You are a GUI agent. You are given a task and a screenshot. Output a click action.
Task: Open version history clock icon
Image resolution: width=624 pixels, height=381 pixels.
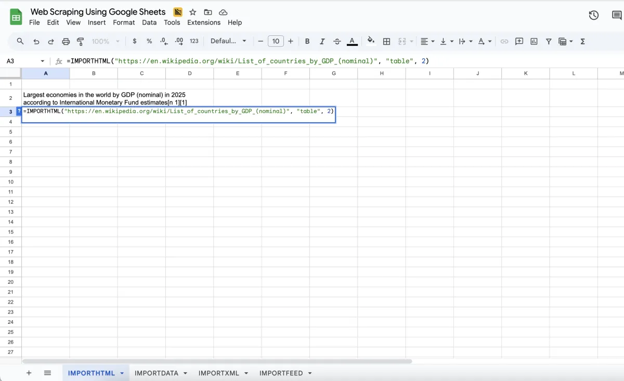click(594, 16)
